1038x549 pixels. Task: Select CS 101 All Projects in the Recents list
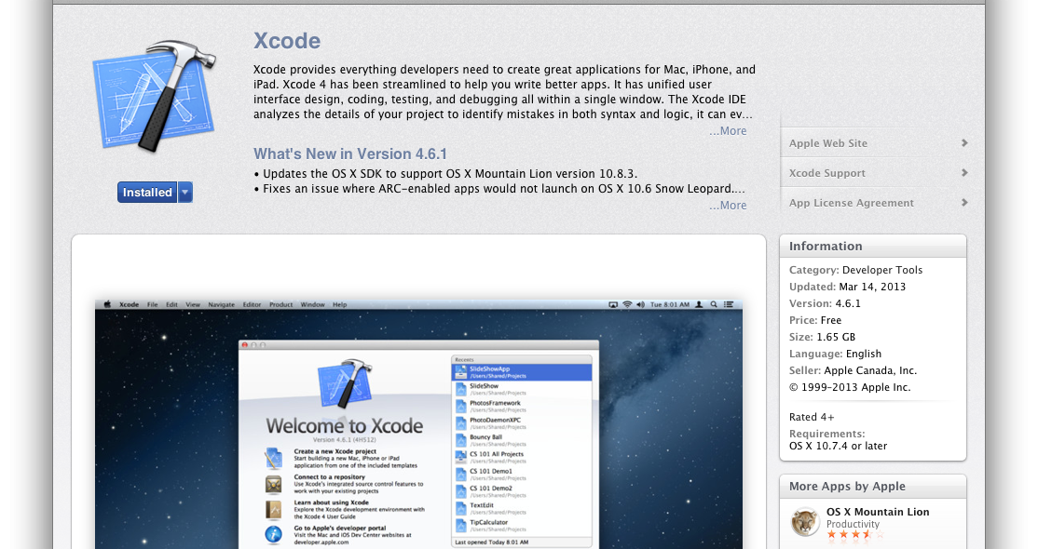pos(522,457)
